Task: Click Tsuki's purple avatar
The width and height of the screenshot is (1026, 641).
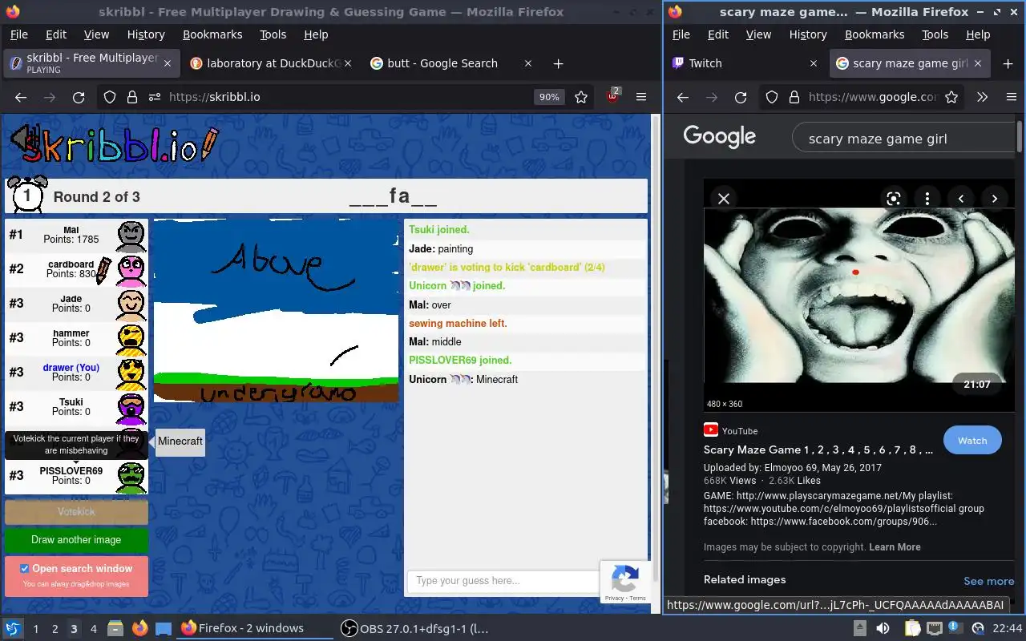Action: [131, 408]
